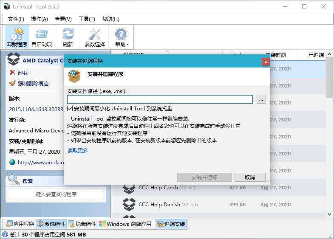Screen dimensions: 334x239
Task: Sort by the 已追踪 column header
Action: coord(316,55)
